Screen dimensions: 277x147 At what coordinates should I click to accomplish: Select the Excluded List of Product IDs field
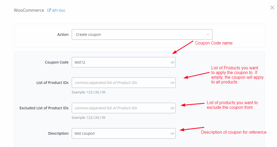pos(120,108)
